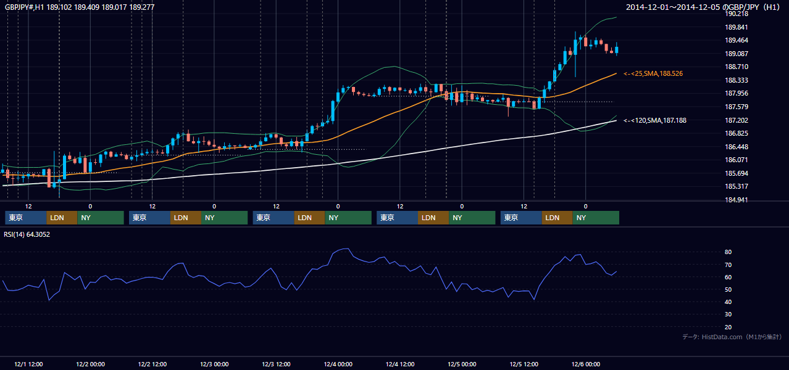This screenshot has width=789, height=370.
Task: Select the LDN session block for December 1
Action: [x=62, y=218]
